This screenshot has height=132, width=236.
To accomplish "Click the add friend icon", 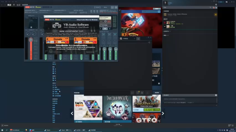I will [x=216, y=7].
